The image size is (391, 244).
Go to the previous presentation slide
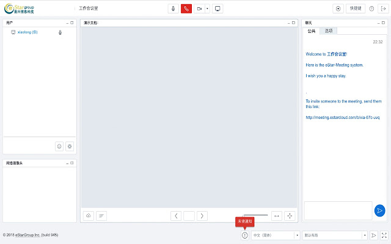point(176,216)
